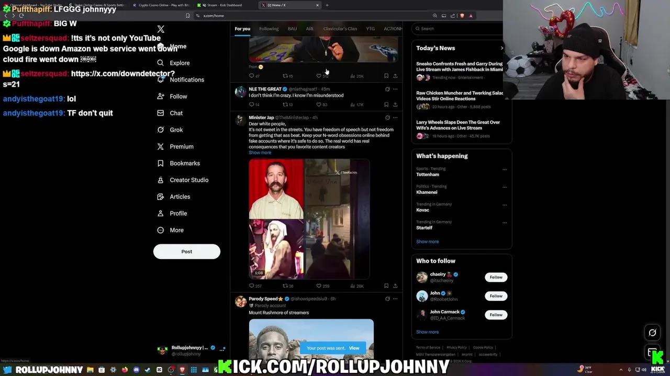Click the X logo in the sidebar
The width and height of the screenshot is (670, 376).
[161, 29]
